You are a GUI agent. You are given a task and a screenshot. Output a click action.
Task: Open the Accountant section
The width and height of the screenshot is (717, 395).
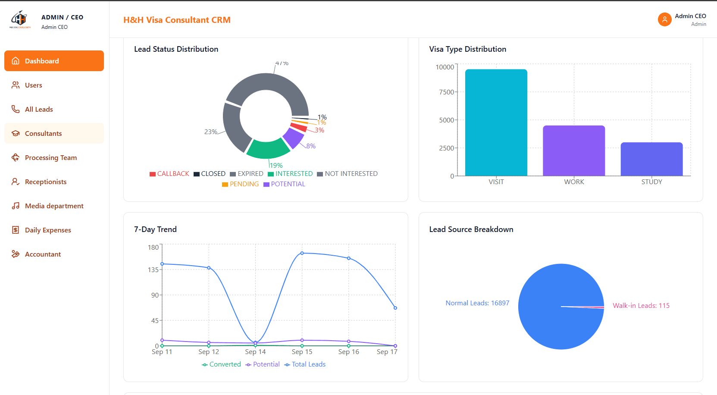(x=54, y=254)
